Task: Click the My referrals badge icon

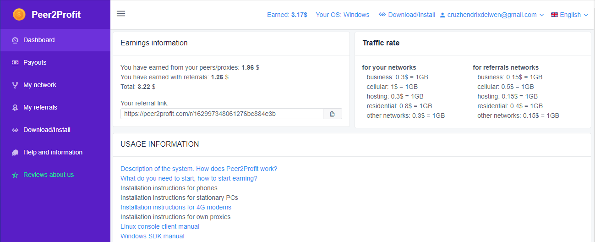Action: click(x=15, y=108)
